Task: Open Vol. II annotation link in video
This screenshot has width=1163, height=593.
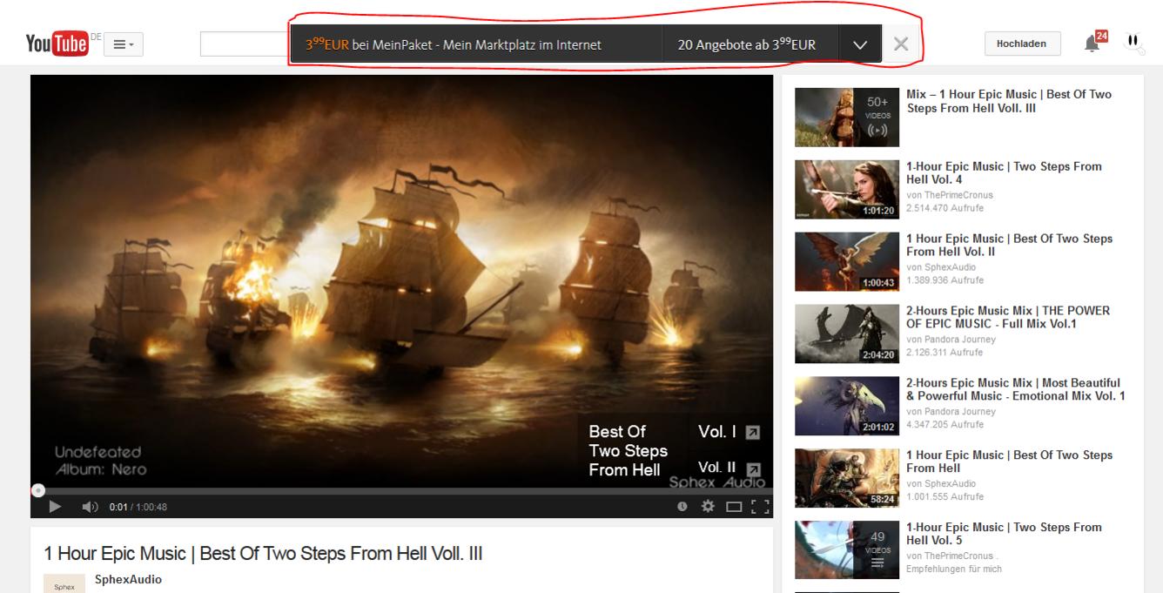Action: click(728, 468)
